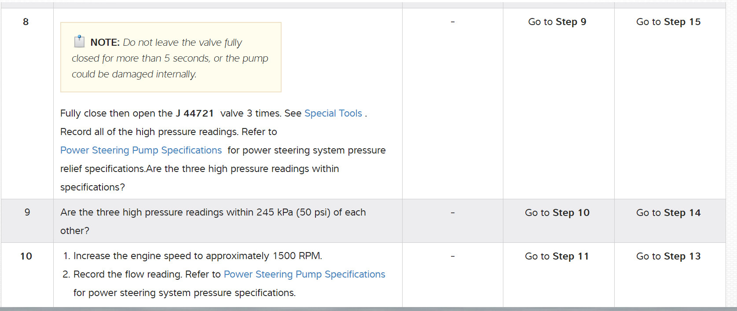Follow Power Steering Pump Specifications link in step 10

[x=304, y=274]
